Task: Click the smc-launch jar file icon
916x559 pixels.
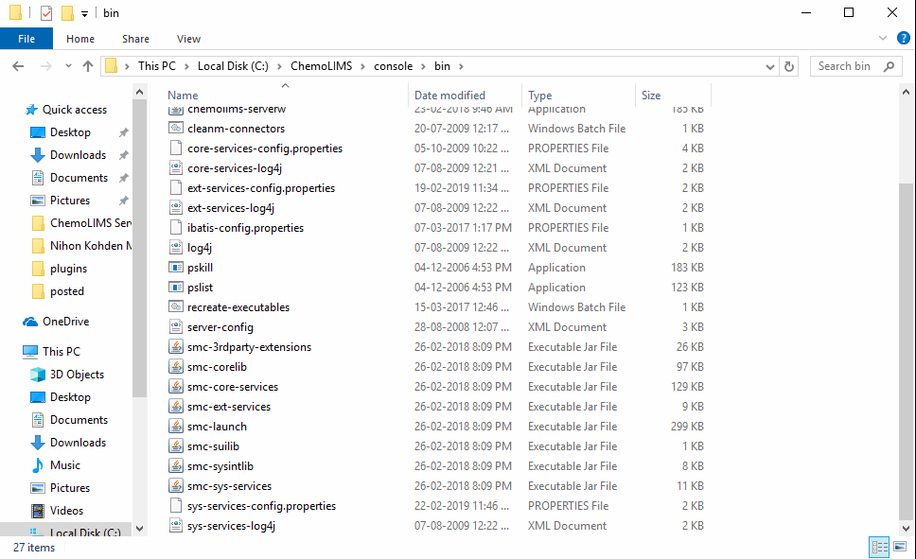Action: 176,427
